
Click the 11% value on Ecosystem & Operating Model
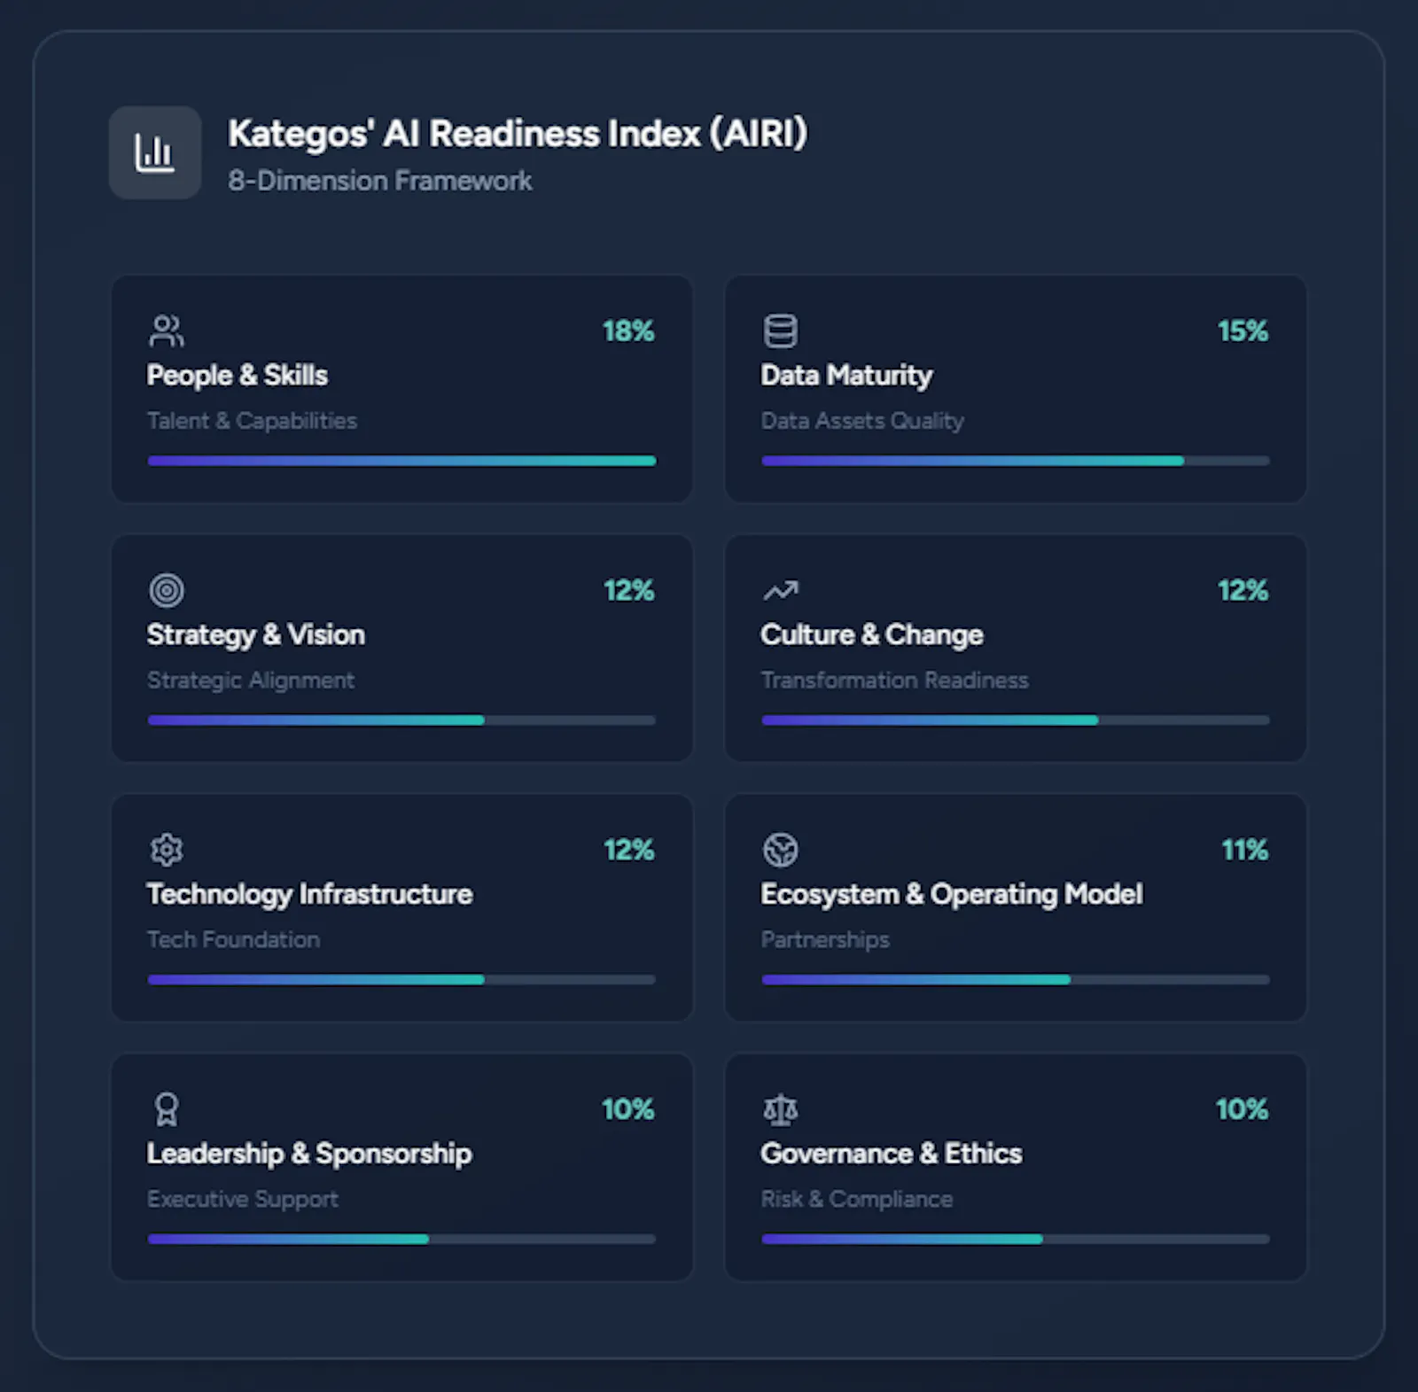tap(1245, 850)
